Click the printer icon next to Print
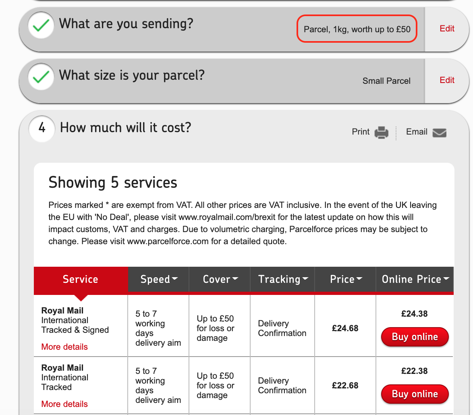The height and width of the screenshot is (415, 473). point(381,133)
